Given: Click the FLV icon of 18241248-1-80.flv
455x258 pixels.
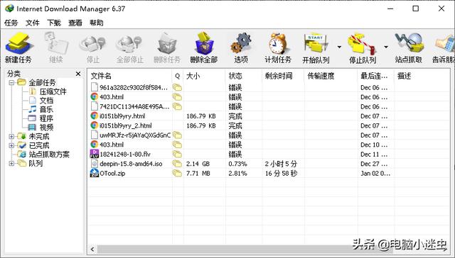Looking at the screenshot, I should coord(95,154).
